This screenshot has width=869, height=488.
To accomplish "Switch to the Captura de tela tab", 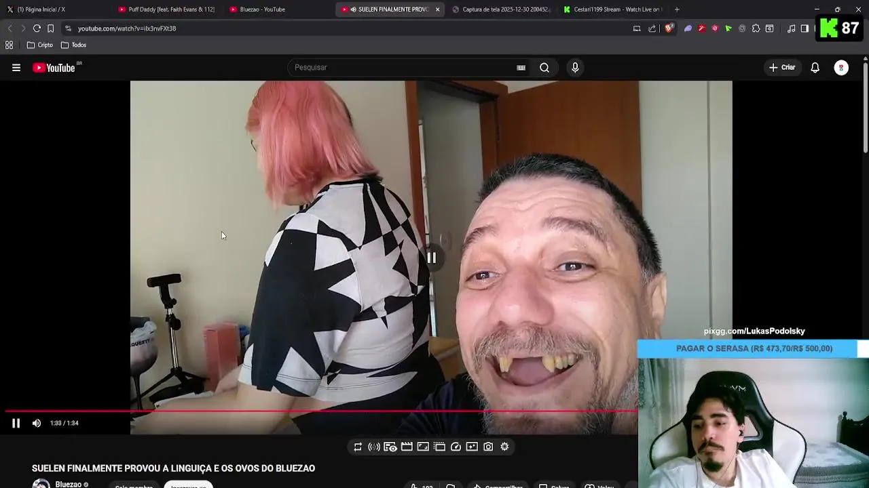I will (501, 9).
